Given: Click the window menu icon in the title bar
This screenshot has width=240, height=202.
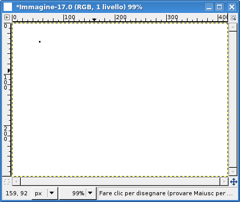Looking at the screenshot, I should pos(8,7).
